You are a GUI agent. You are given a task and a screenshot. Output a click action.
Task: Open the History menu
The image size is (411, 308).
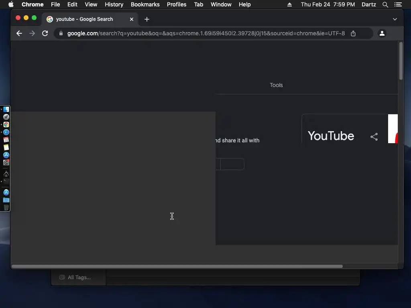point(114,4)
